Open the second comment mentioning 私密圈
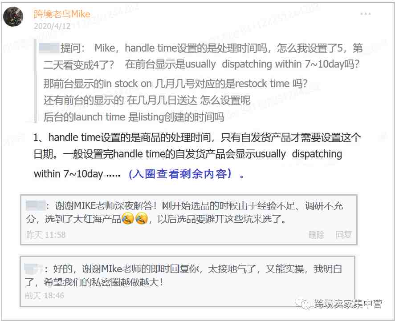This screenshot has height=321, width=395. coord(187,281)
